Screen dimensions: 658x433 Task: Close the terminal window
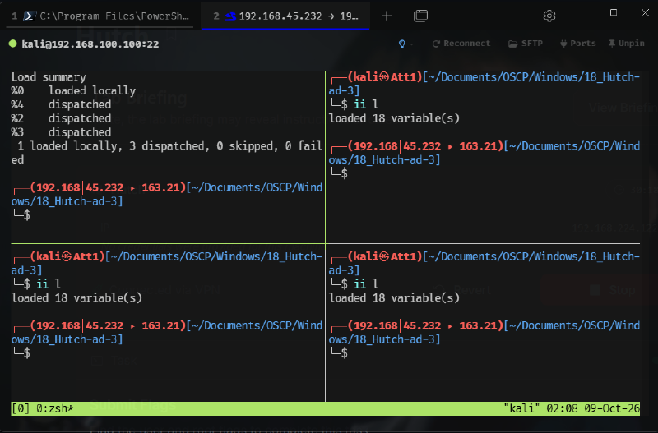[645, 12]
